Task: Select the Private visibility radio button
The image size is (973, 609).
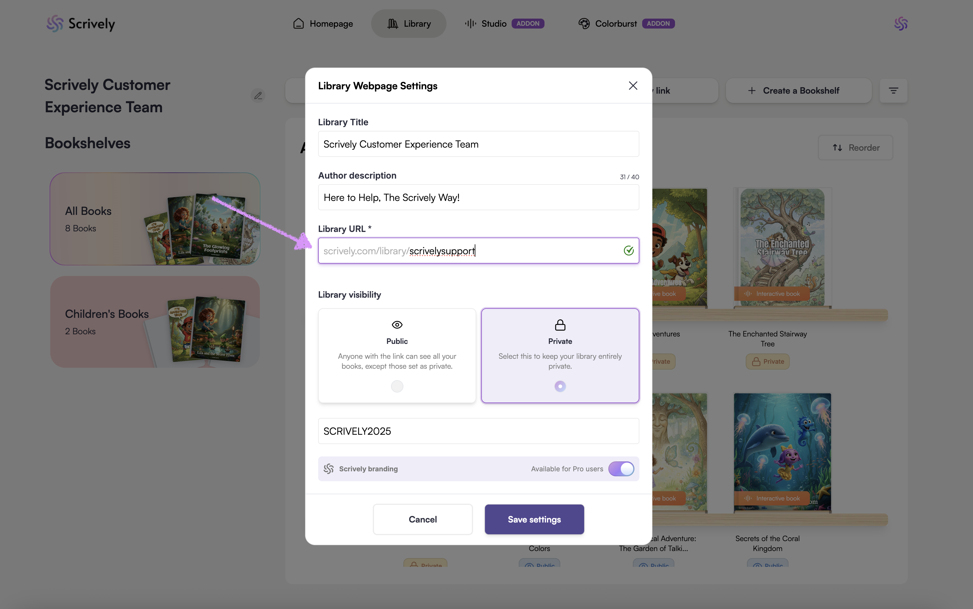Action: tap(560, 386)
